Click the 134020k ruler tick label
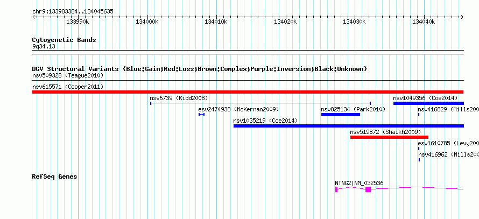Screen dimensions: 479x219 point(285,22)
